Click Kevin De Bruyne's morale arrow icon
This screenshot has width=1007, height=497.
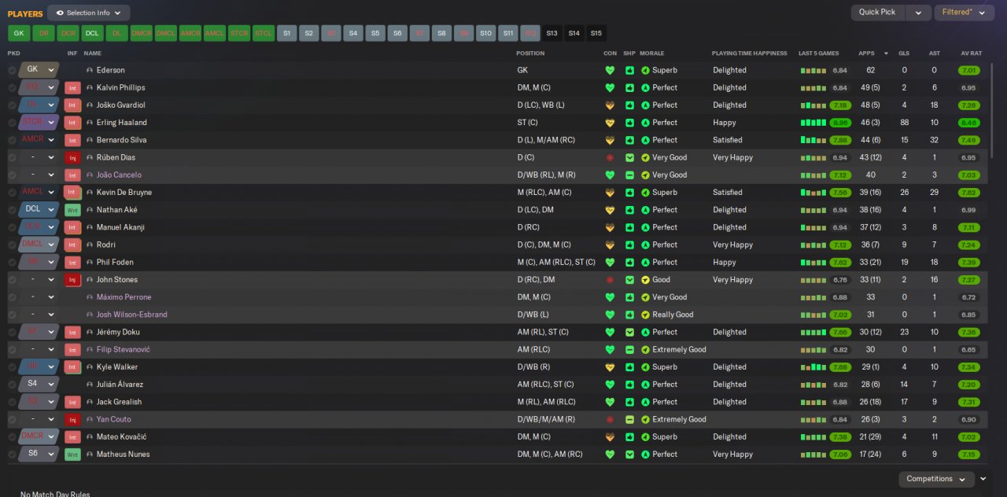pos(645,193)
